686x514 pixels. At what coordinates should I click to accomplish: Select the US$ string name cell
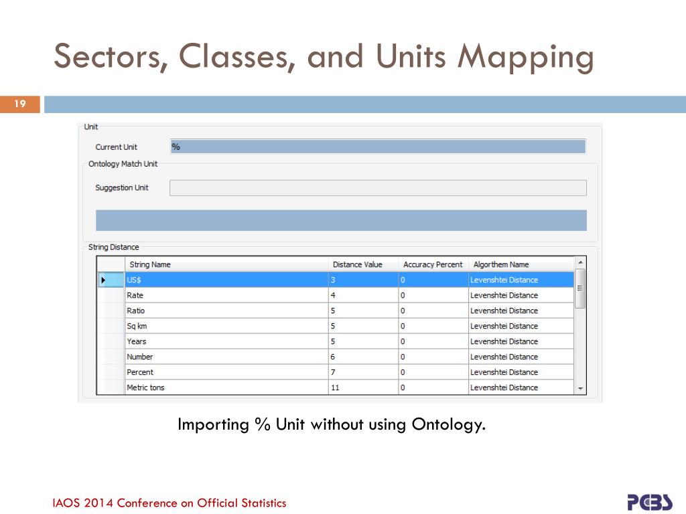pos(226,280)
